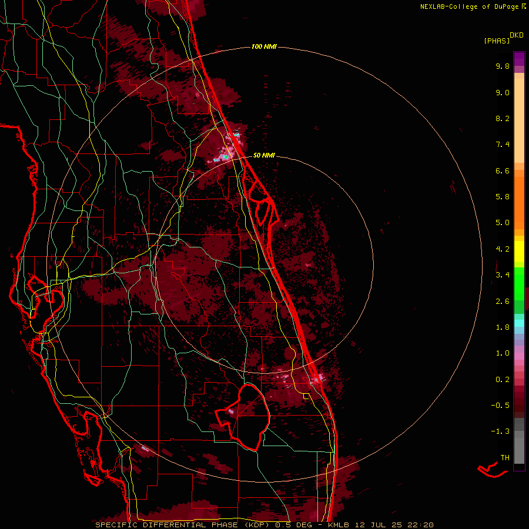Click the 6.6 value on the color scale

coord(503,170)
